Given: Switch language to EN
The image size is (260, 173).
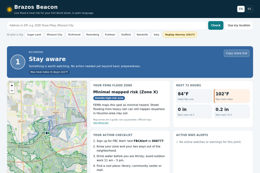Looking at the screenshot, I should [x=241, y=9].
